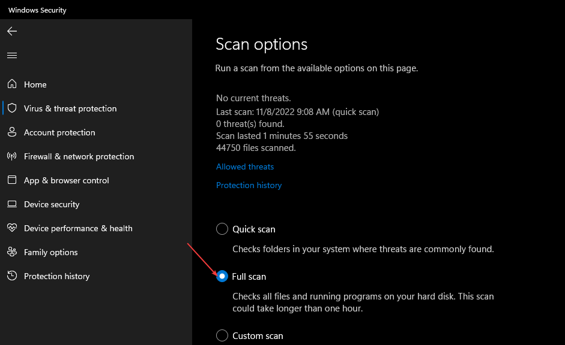The height and width of the screenshot is (345, 565).
Task: Click the Device security laptop icon
Action: pyautogui.click(x=12, y=204)
